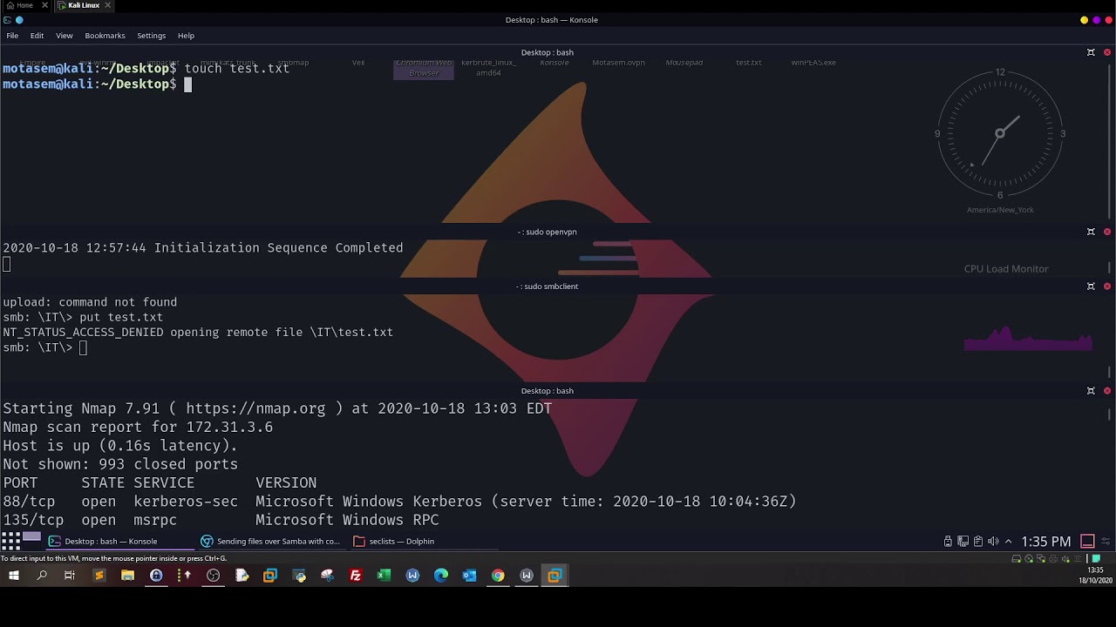The image size is (1116, 627).
Task: Open Excel from the taskbar
Action: pos(384,575)
